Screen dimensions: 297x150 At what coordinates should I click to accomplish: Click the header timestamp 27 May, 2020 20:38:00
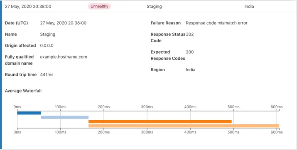(28, 7)
